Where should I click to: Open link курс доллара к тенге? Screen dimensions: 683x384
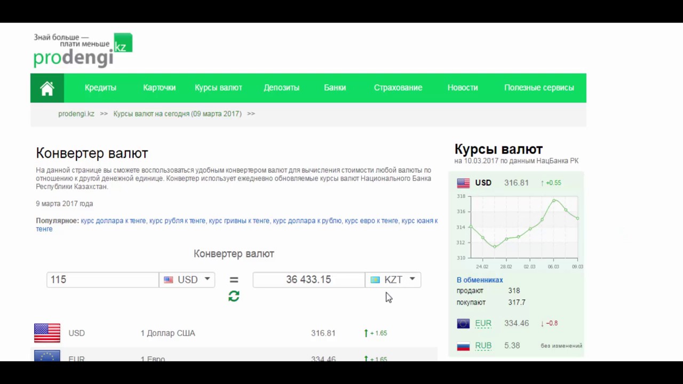coord(113,221)
